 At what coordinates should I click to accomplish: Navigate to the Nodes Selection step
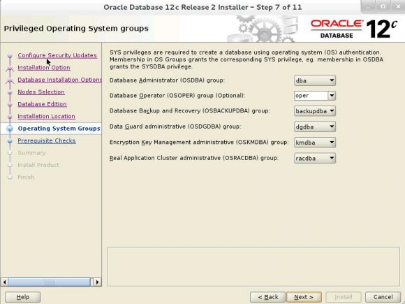(x=41, y=92)
